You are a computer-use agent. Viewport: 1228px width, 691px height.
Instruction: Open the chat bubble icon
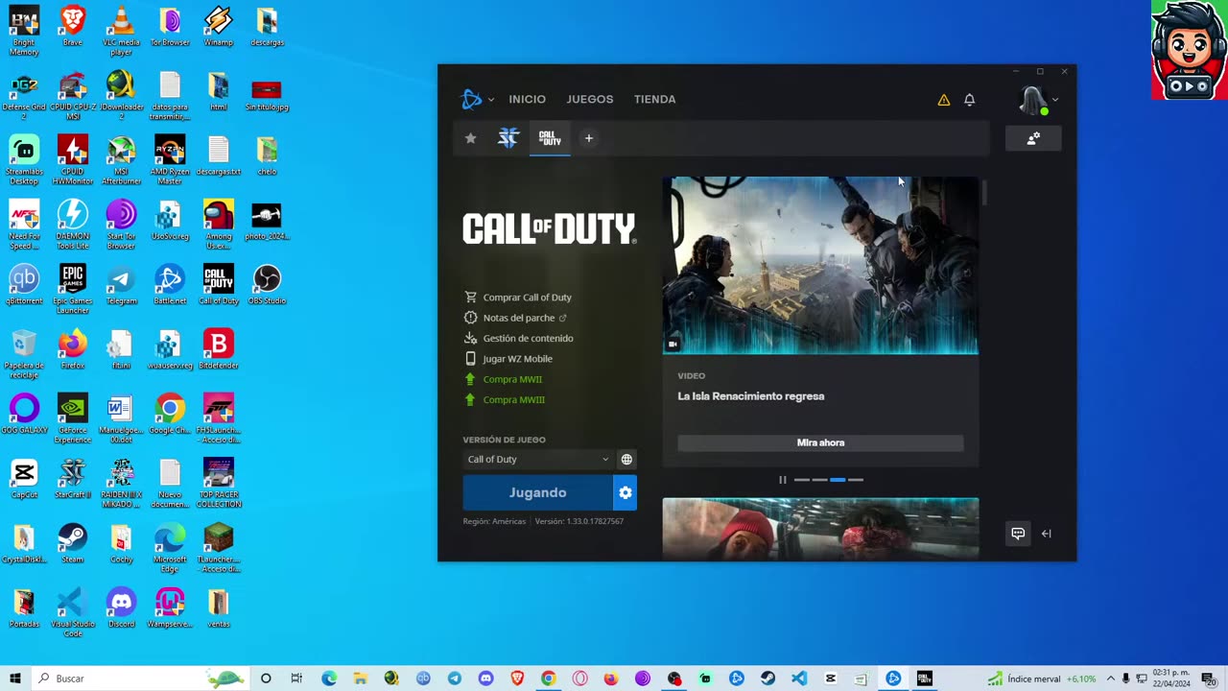click(1018, 534)
